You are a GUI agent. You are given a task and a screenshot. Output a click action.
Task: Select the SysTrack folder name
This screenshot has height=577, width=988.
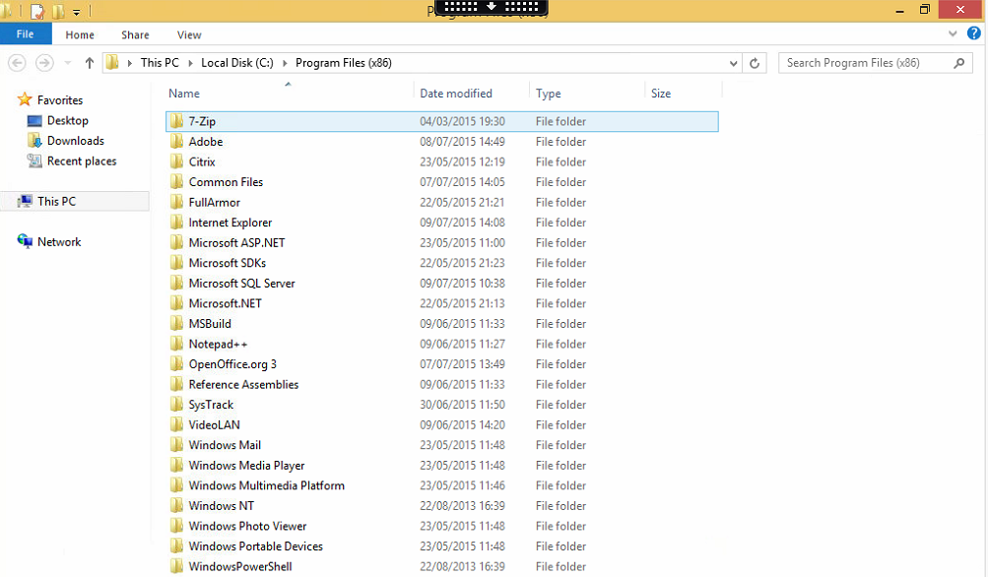211,405
